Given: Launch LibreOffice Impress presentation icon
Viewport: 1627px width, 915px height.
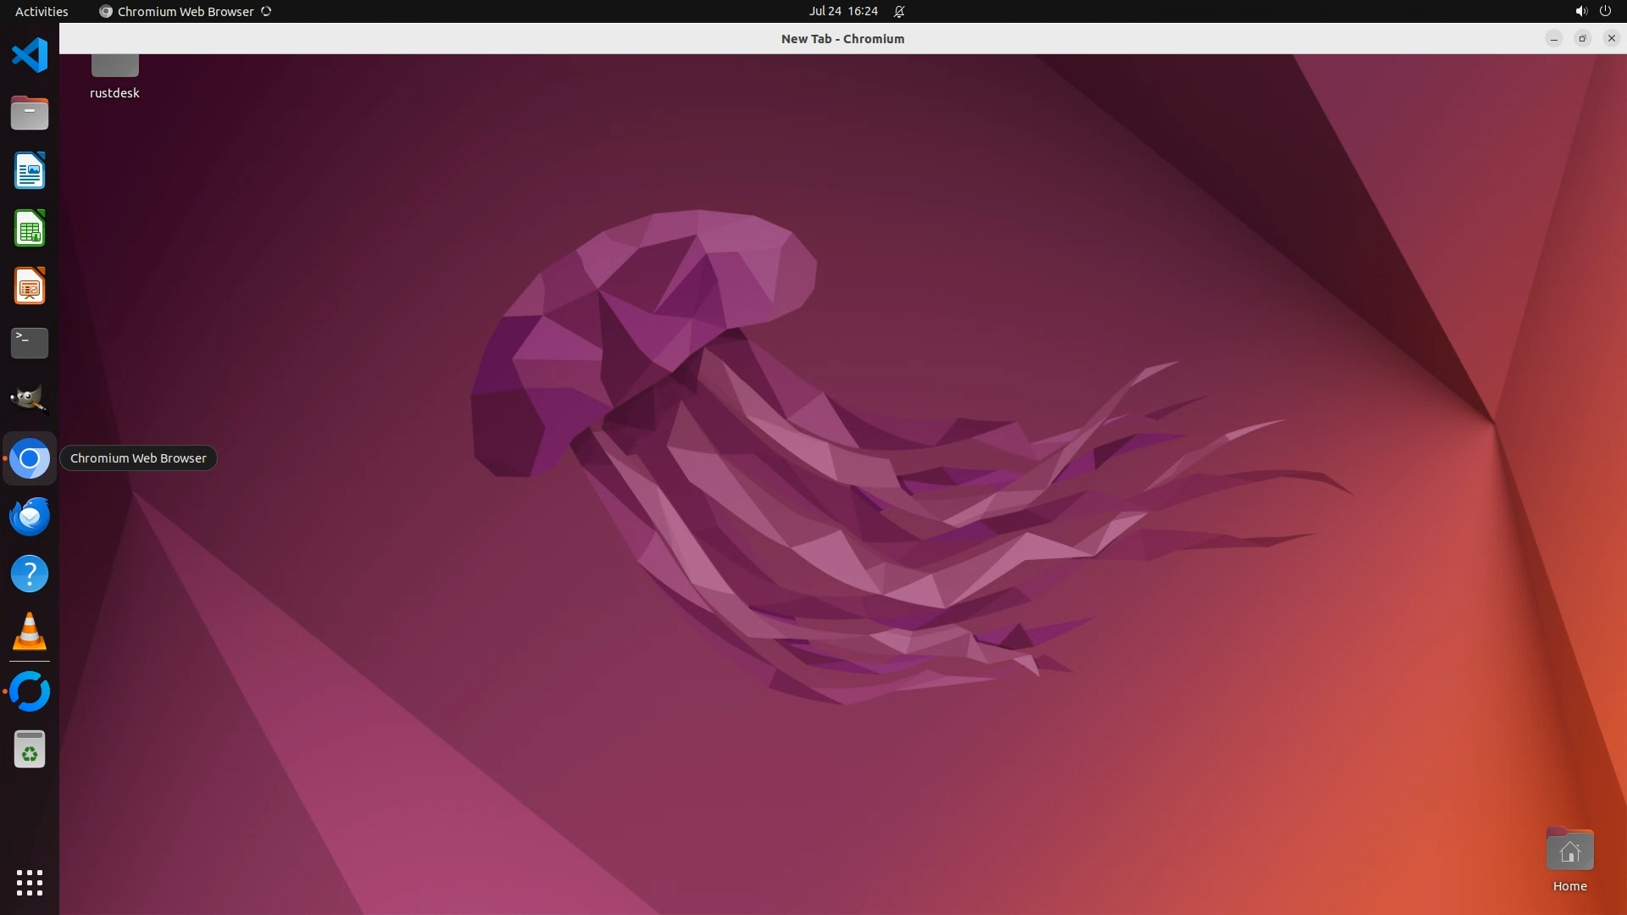Looking at the screenshot, I should click(x=30, y=286).
